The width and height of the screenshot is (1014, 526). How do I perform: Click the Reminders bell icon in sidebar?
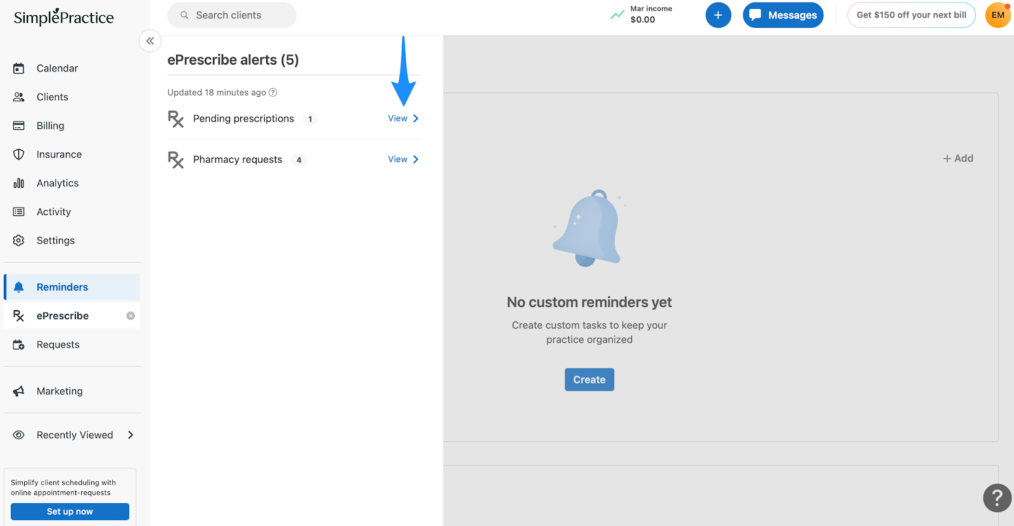(x=19, y=287)
